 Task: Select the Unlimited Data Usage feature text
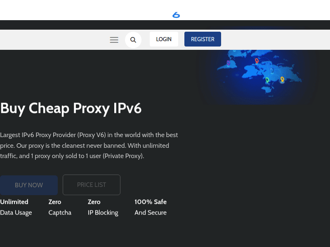tap(16, 207)
